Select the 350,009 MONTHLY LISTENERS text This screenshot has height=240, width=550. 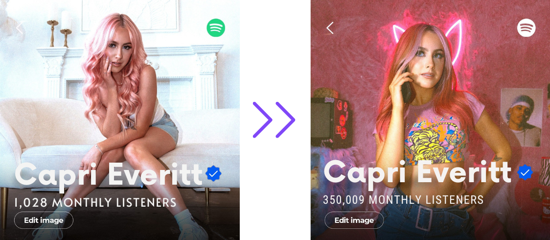point(403,200)
